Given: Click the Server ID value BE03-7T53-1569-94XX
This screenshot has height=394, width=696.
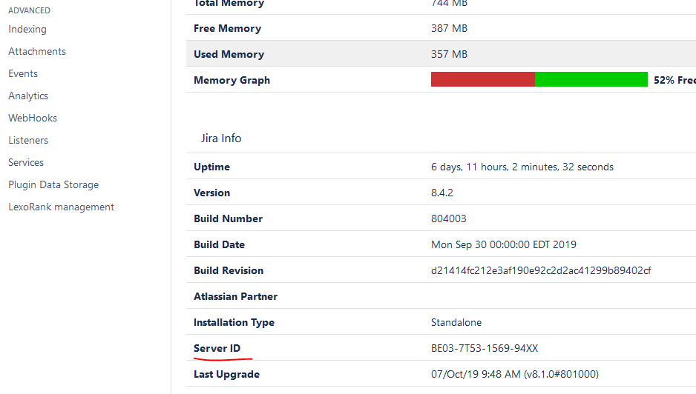Looking at the screenshot, I should point(485,348).
